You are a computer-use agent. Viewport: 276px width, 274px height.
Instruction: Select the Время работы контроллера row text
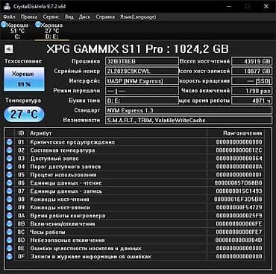pyautogui.click(x=68, y=216)
